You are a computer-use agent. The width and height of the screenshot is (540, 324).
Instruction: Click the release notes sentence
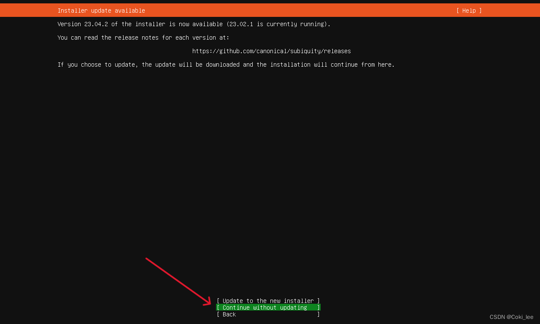point(143,37)
